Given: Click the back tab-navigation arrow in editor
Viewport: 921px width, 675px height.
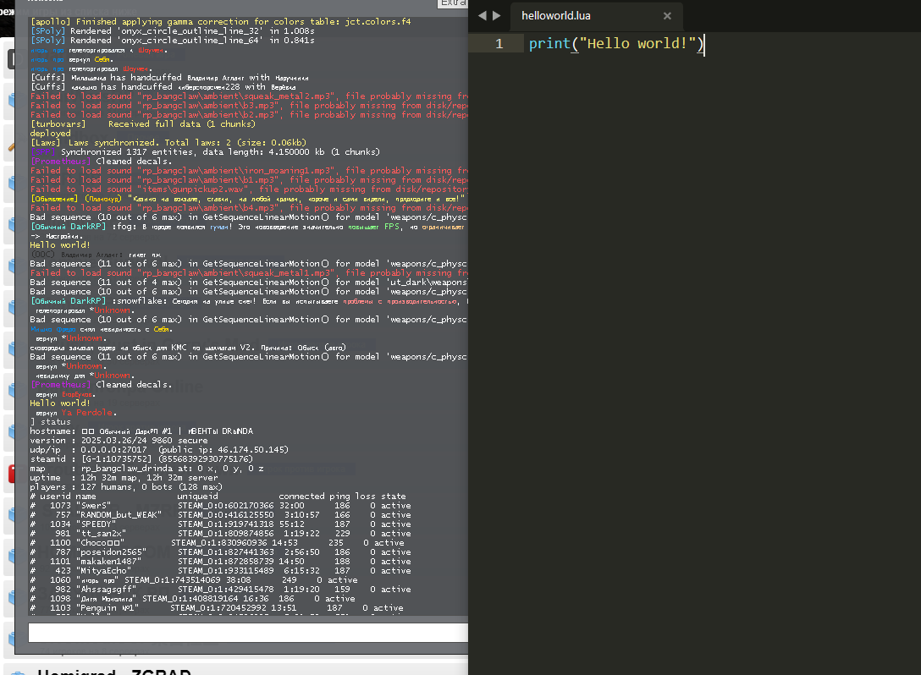Looking at the screenshot, I should pyautogui.click(x=482, y=16).
